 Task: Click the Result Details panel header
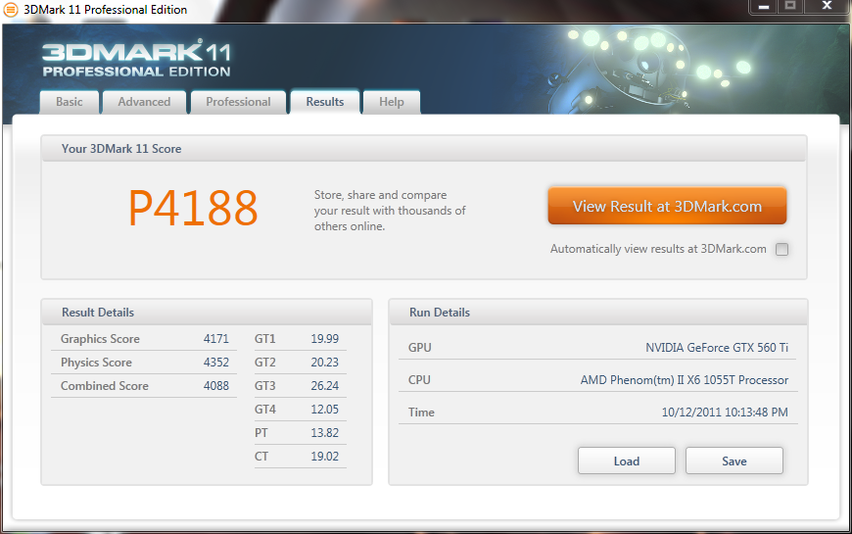(207, 313)
